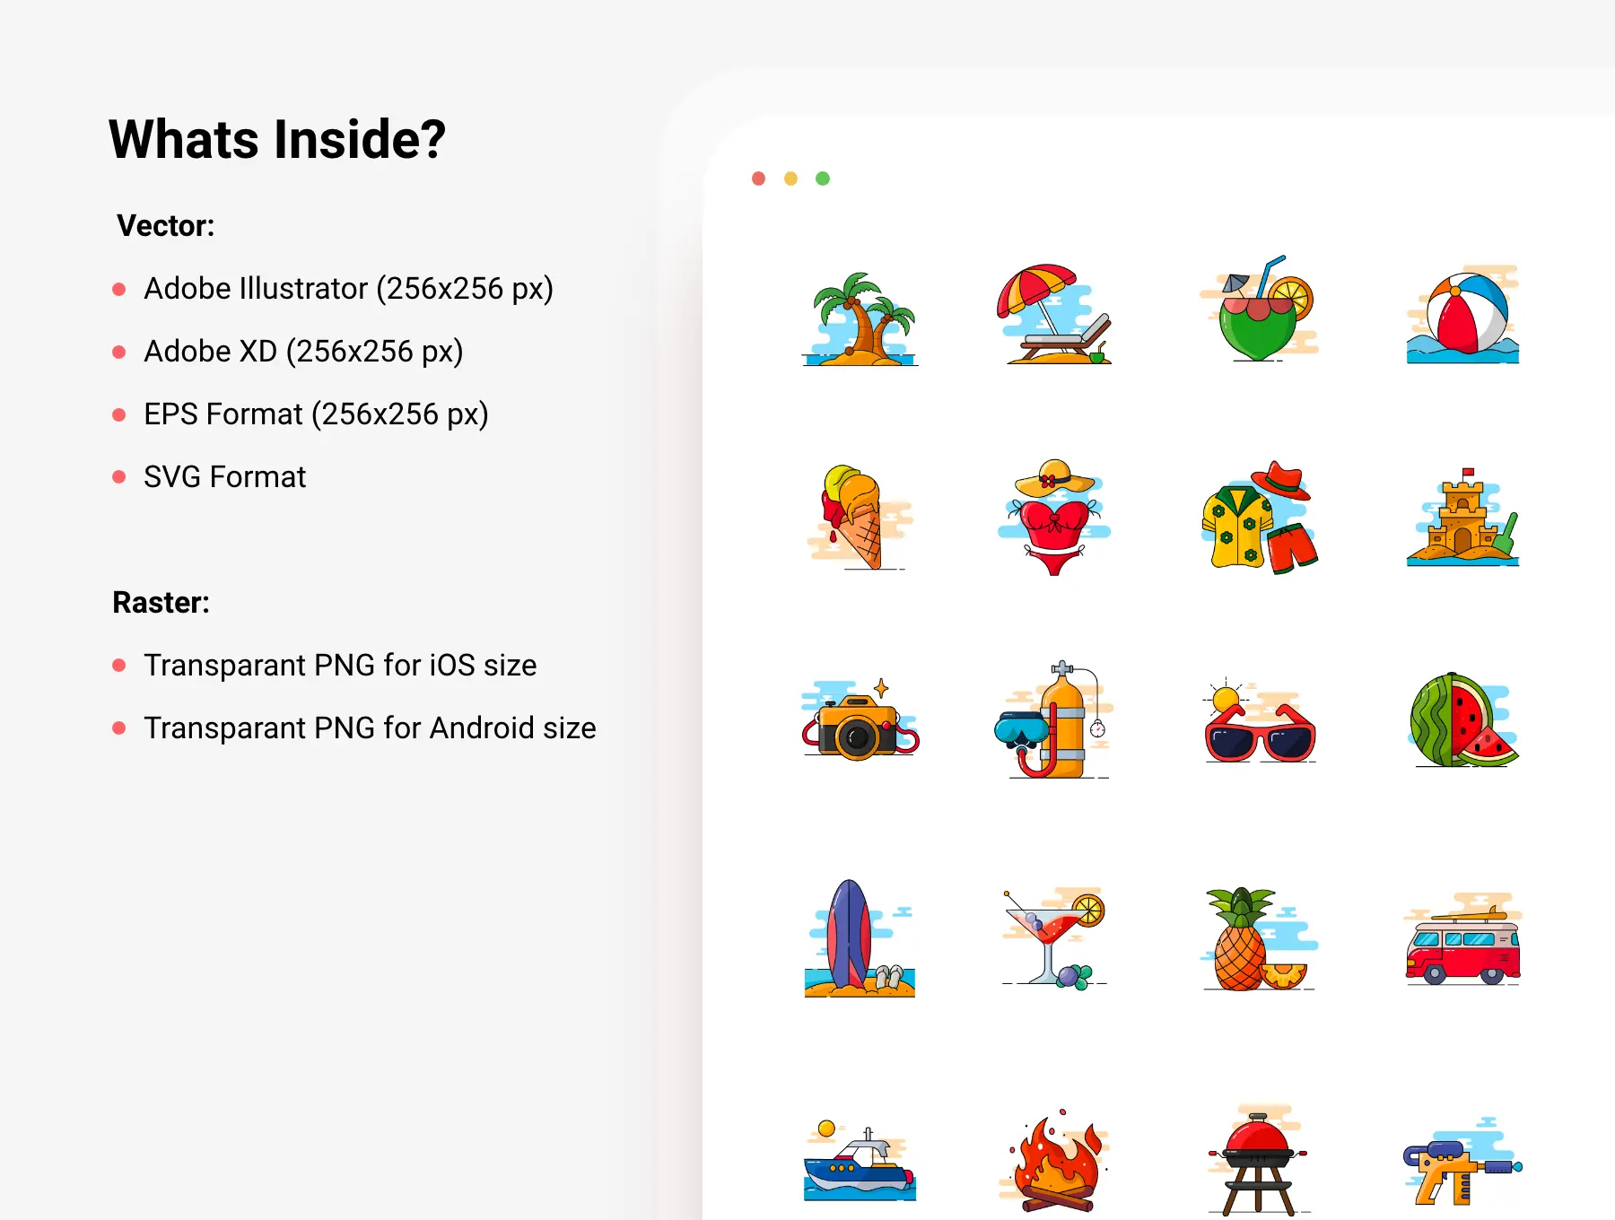
Task: Click the red sunglasses icon
Action: click(x=1260, y=720)
